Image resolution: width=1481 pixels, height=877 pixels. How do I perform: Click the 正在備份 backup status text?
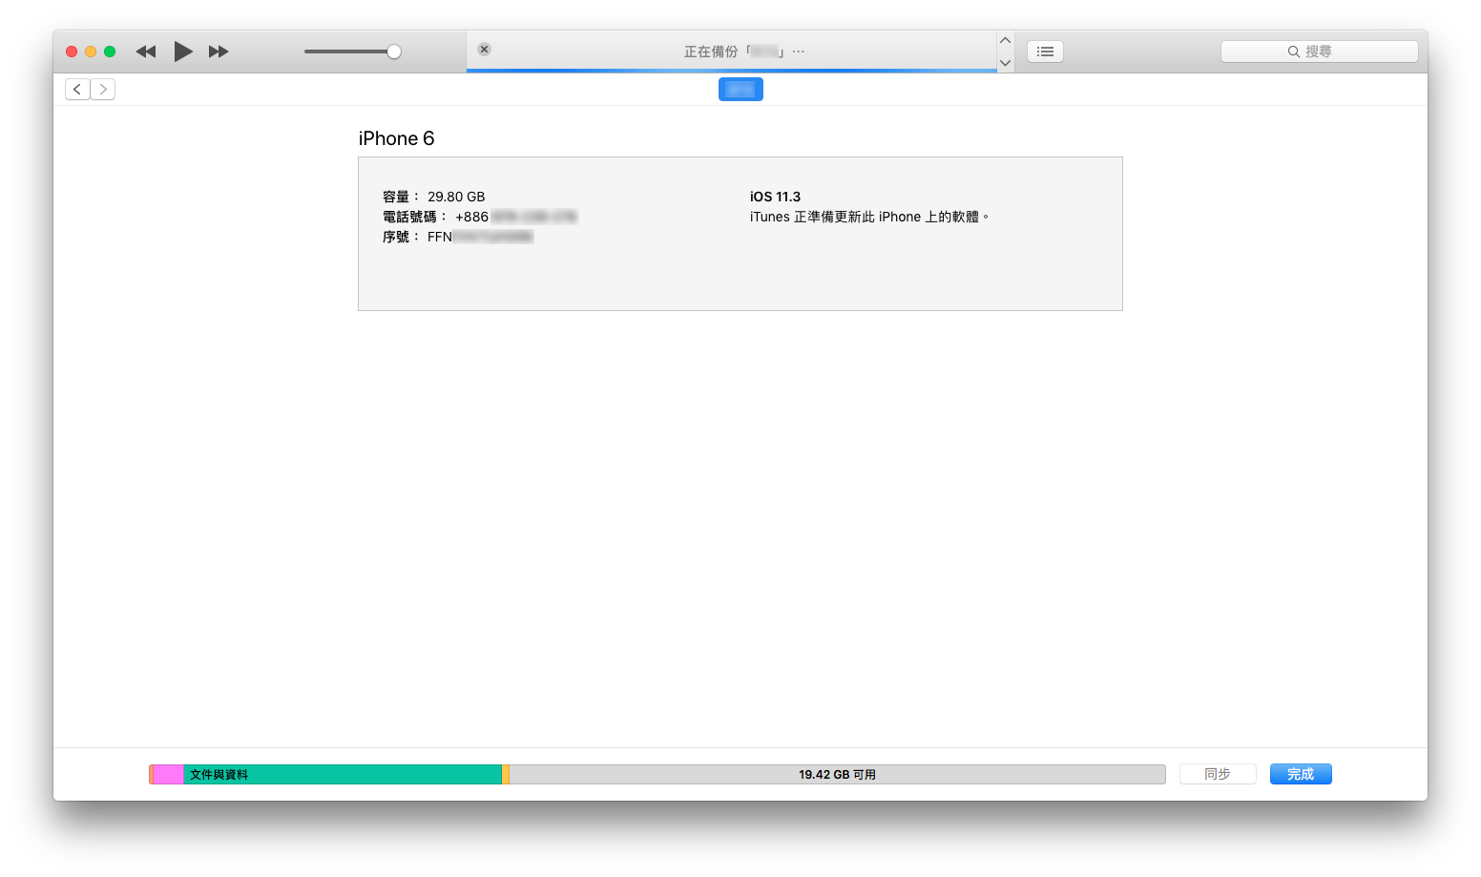coord(744,52)
